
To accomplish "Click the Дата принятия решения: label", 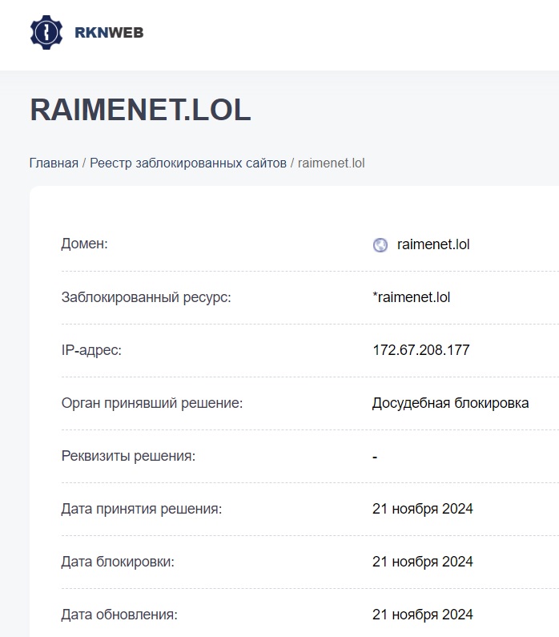I will coord(142,509).
